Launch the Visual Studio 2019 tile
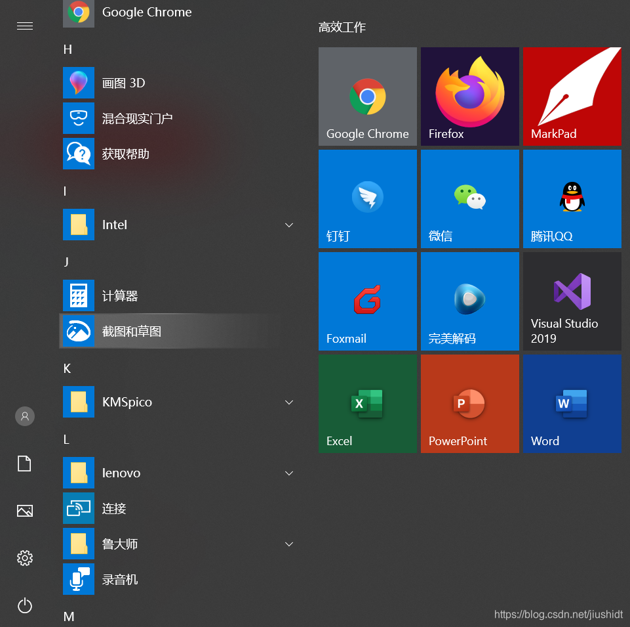The height and width of the screenshot is (627, 630). (572, 301)
